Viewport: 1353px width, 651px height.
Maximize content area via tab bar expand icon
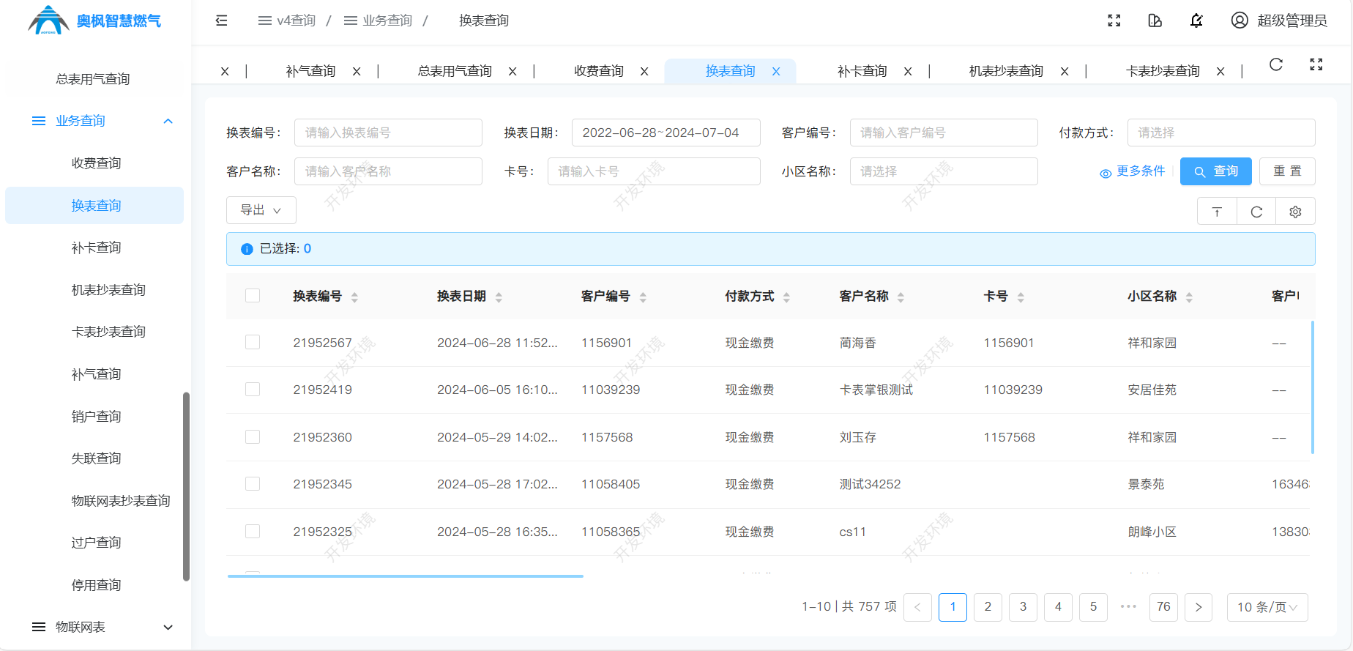[1316, 64]
